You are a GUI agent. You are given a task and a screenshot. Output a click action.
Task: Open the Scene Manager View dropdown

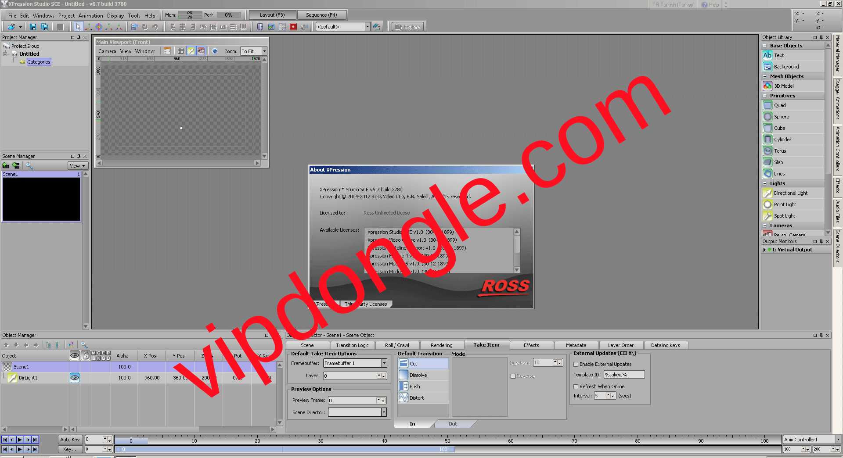pos(78,166)
